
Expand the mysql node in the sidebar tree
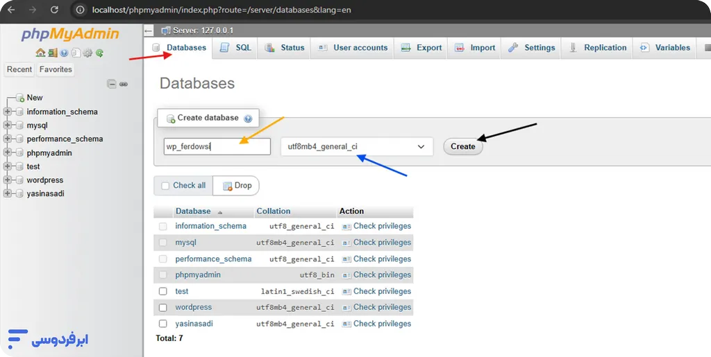(x=8, y=125)
